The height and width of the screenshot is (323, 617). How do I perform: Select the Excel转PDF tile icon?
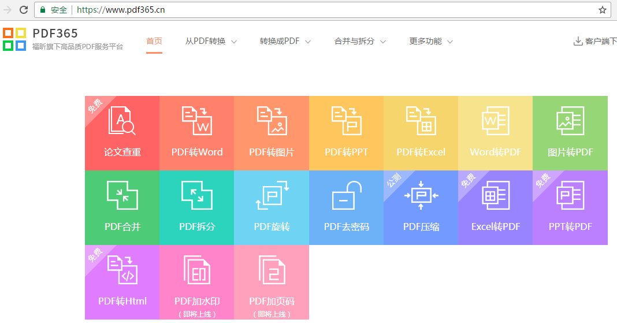coord(496,195)
